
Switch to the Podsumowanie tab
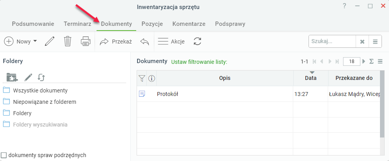pos(33,24)
